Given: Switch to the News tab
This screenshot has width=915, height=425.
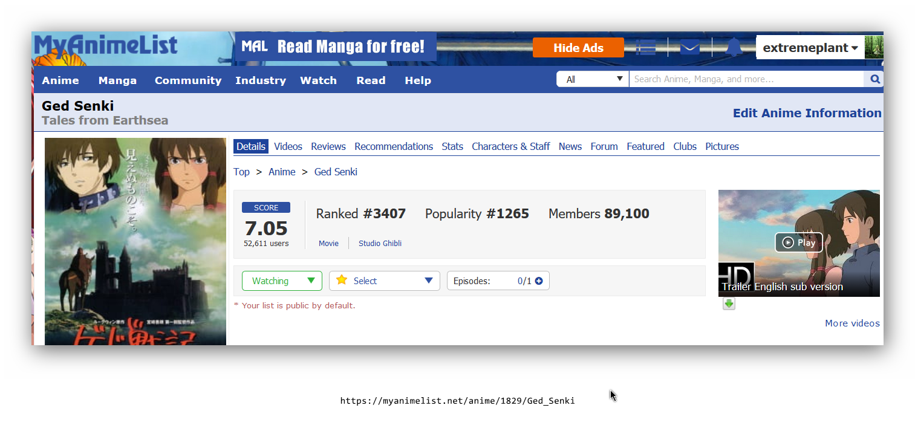Looking at the screenshot, I should [570, 146].
